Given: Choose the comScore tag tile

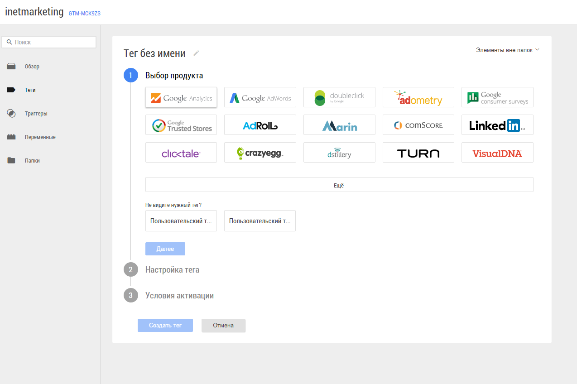Looking at the screenshot, I should [x=418, y=125].
